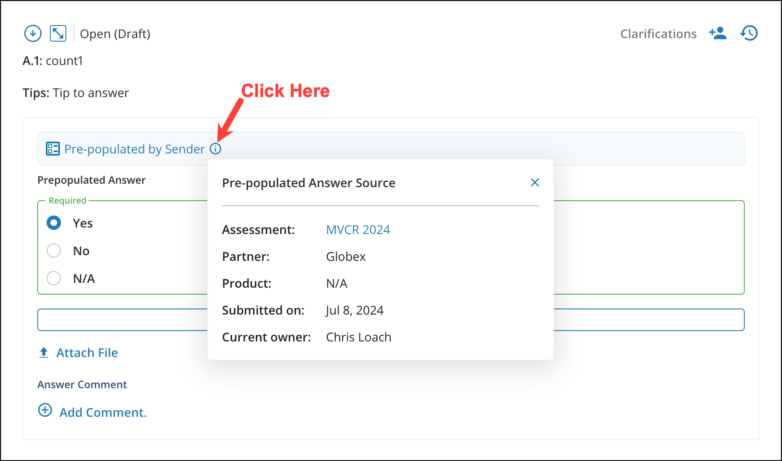
Task: Click into the answer text input field
Action: click(x=122, y=320)
